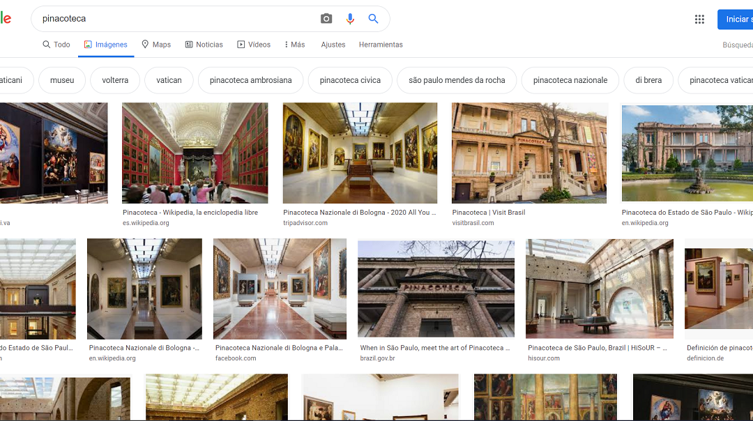The width and height of the screenshot is (753, 421).
Task: Open the Google apps grid icon
Action: (x=699, y=19)
